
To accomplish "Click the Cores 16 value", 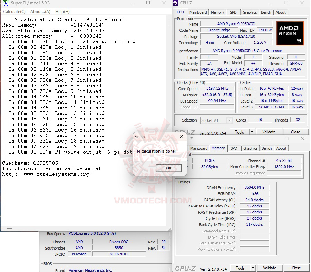I will click(260, 120).
